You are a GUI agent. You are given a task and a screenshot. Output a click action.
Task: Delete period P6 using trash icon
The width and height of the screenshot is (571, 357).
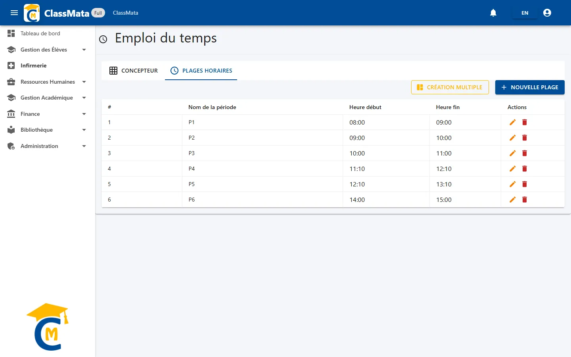525,200
